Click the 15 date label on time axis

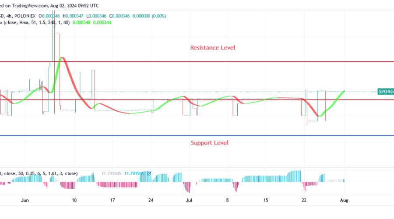pyautogui.click(x=266, y=200)
